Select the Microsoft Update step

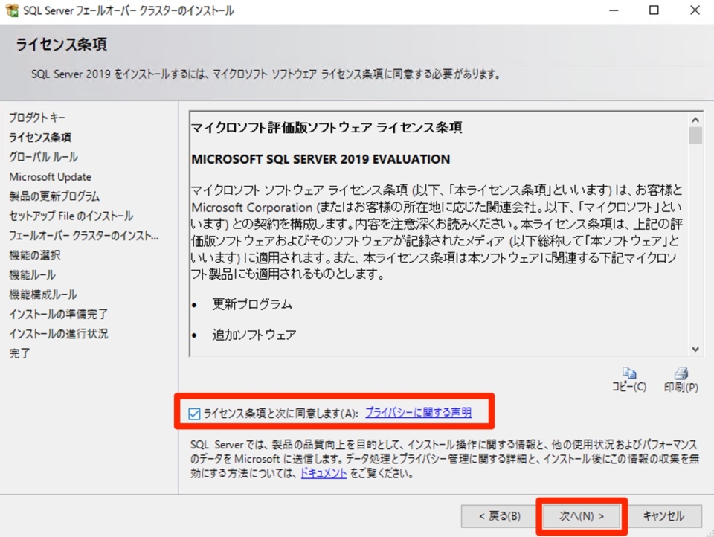[x=50, y=177]
